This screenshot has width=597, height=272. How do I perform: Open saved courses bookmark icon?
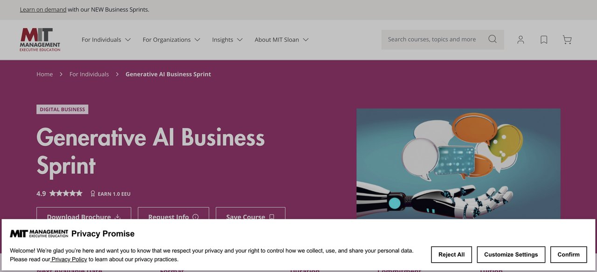point(544,40)
